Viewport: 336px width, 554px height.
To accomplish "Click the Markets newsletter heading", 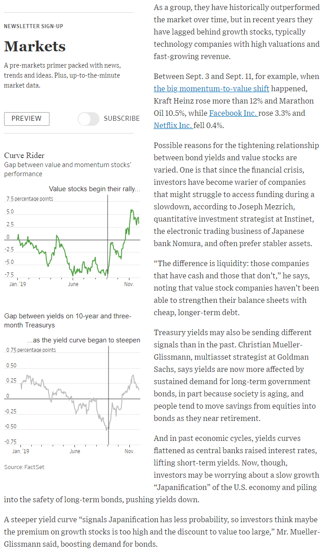I will (x=35, y=46).
